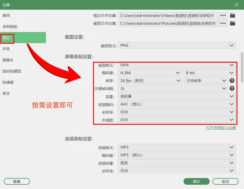Expand the 声道数 自动 dropdown
Viewport: 244px width, 189px height.
click(177, 119)
